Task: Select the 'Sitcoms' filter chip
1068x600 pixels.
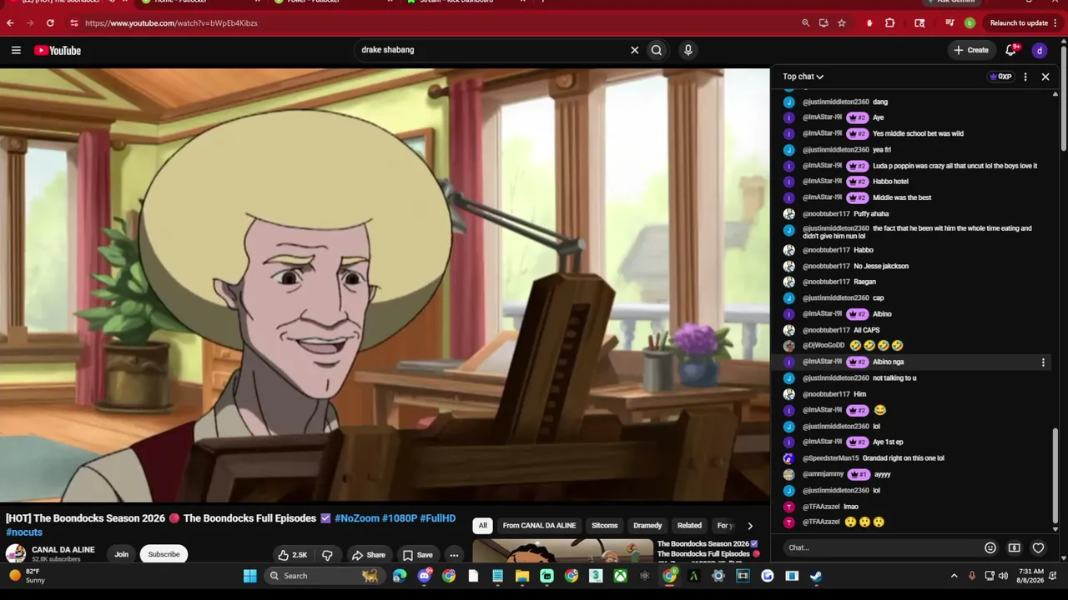Action: click(x=605, y=526)
